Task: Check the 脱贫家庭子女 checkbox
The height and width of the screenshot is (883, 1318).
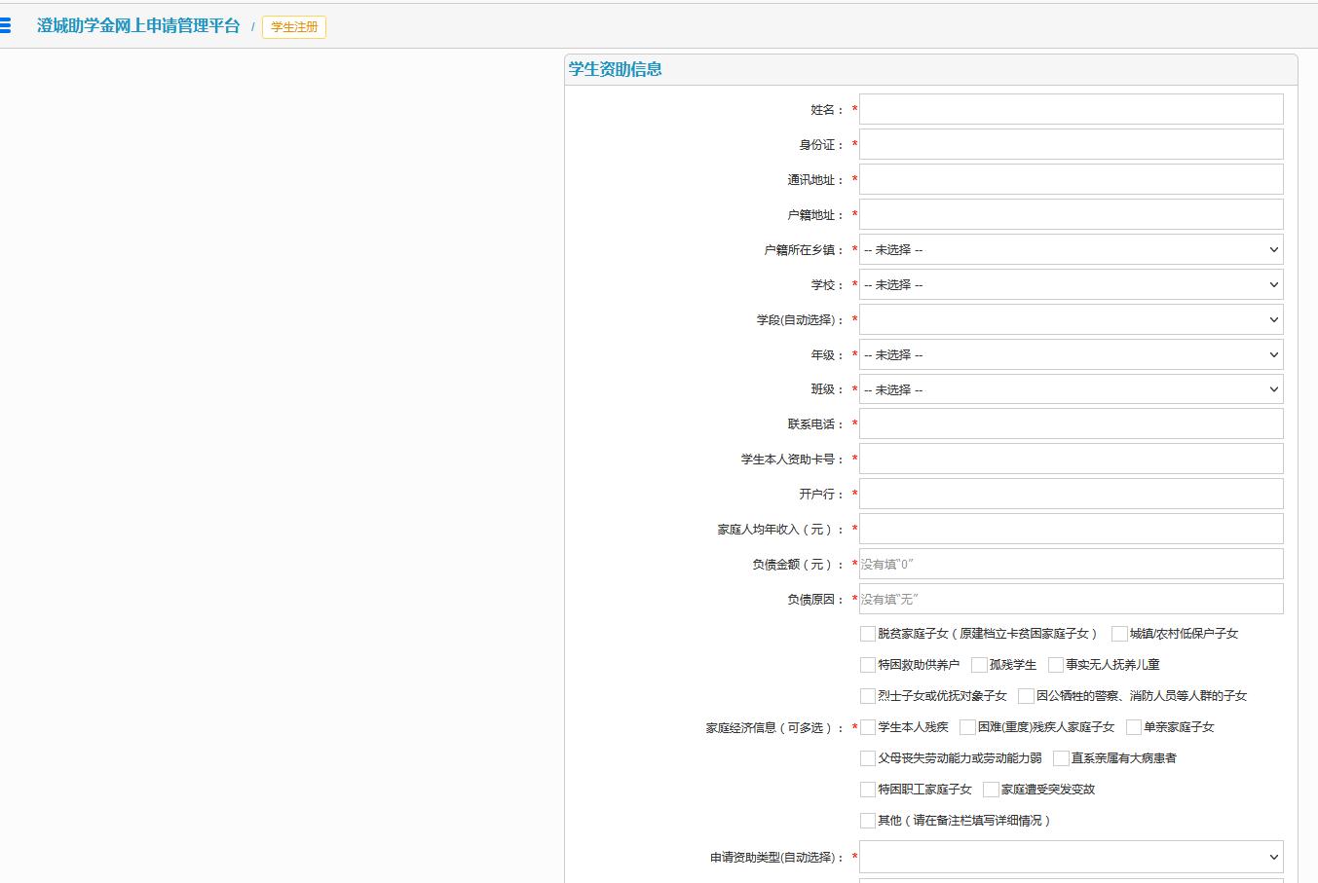Action: pyautogui.click(x=867, y=633)
